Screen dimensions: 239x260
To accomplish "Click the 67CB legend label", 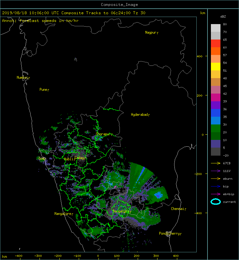I will tap(227, 163).
